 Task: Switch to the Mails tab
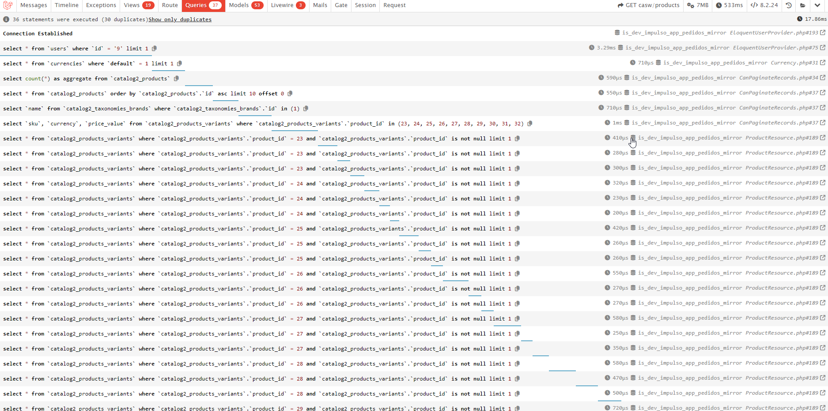[320, 5]
